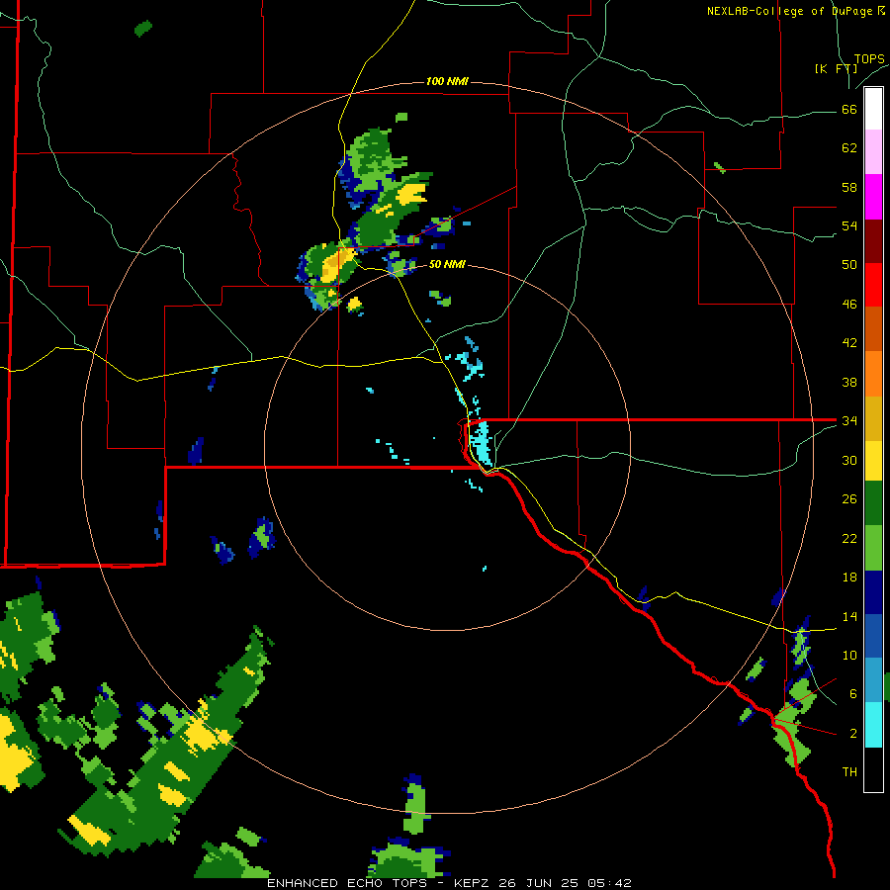Screen dimensions: 890x890
Task: Select the light green legend swatch
Action: 873,548
